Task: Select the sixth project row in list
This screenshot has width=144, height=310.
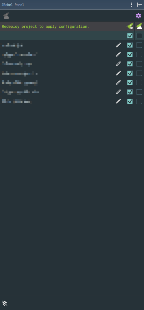Action: [62, 92]
